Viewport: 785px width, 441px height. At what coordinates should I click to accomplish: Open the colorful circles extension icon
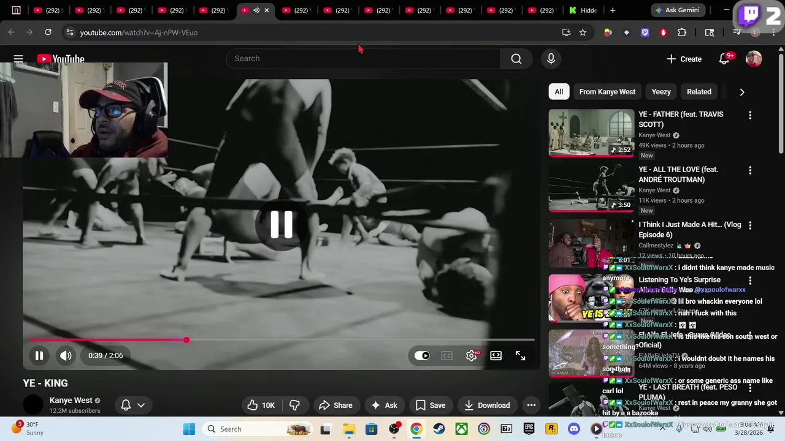tap(608, 32)
